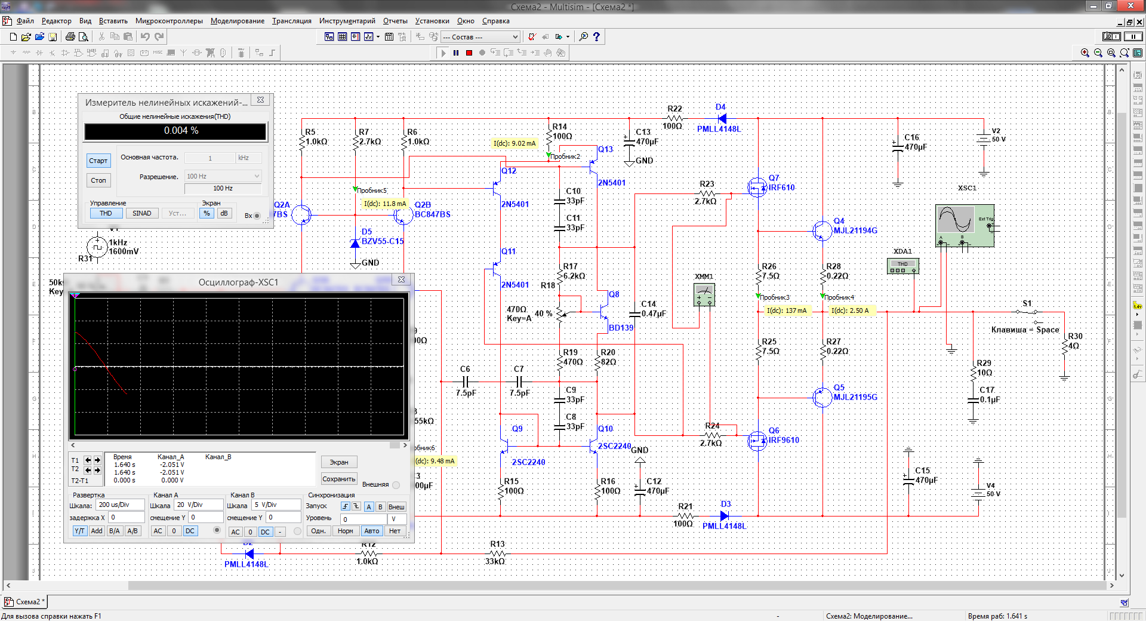Click the zoom in magnifier icon
Screen dimensions: 1146x621
tap(1085, 53)
